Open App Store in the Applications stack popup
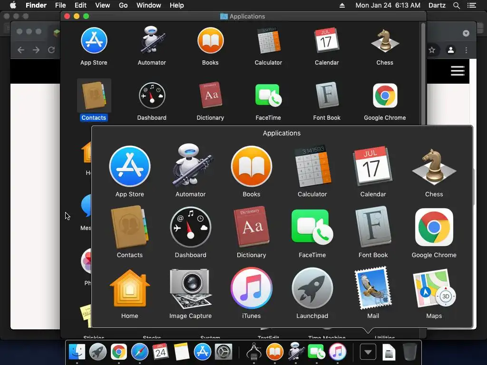Image resolution: width=487 pixels, height=365 pixels. click(130, 166)
